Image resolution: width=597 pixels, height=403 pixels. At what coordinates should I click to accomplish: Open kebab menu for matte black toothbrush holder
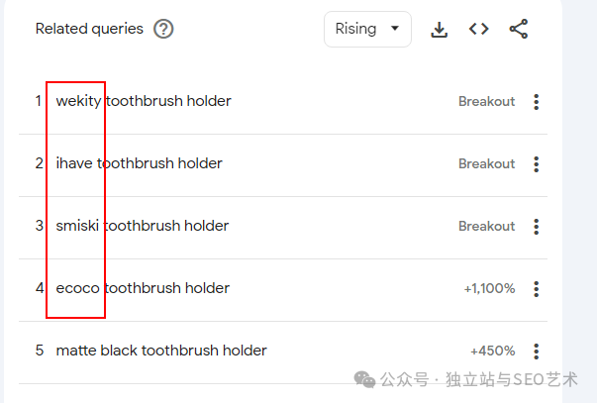click(x=537, y=352)
